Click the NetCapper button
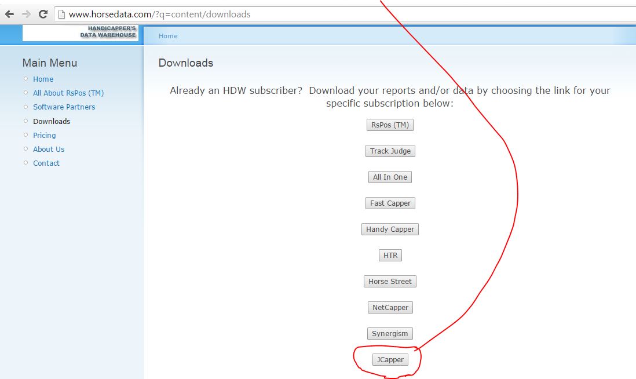Viewport: 636px width, 379px height. click(390, 307)
